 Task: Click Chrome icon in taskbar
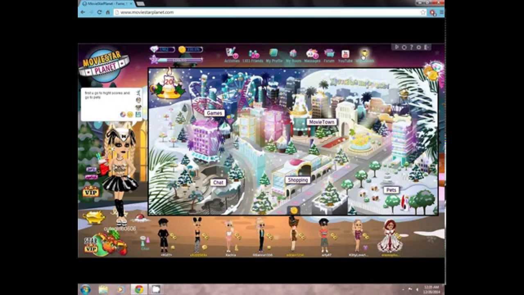pos(139,290)
